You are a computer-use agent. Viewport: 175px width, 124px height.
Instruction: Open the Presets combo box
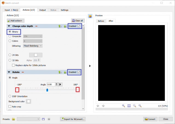point(28,119)
